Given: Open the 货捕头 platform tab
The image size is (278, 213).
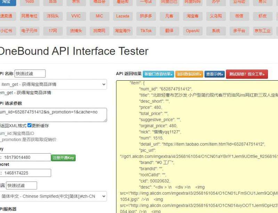Looking at the screenshot, I should (x=76, y=31).
